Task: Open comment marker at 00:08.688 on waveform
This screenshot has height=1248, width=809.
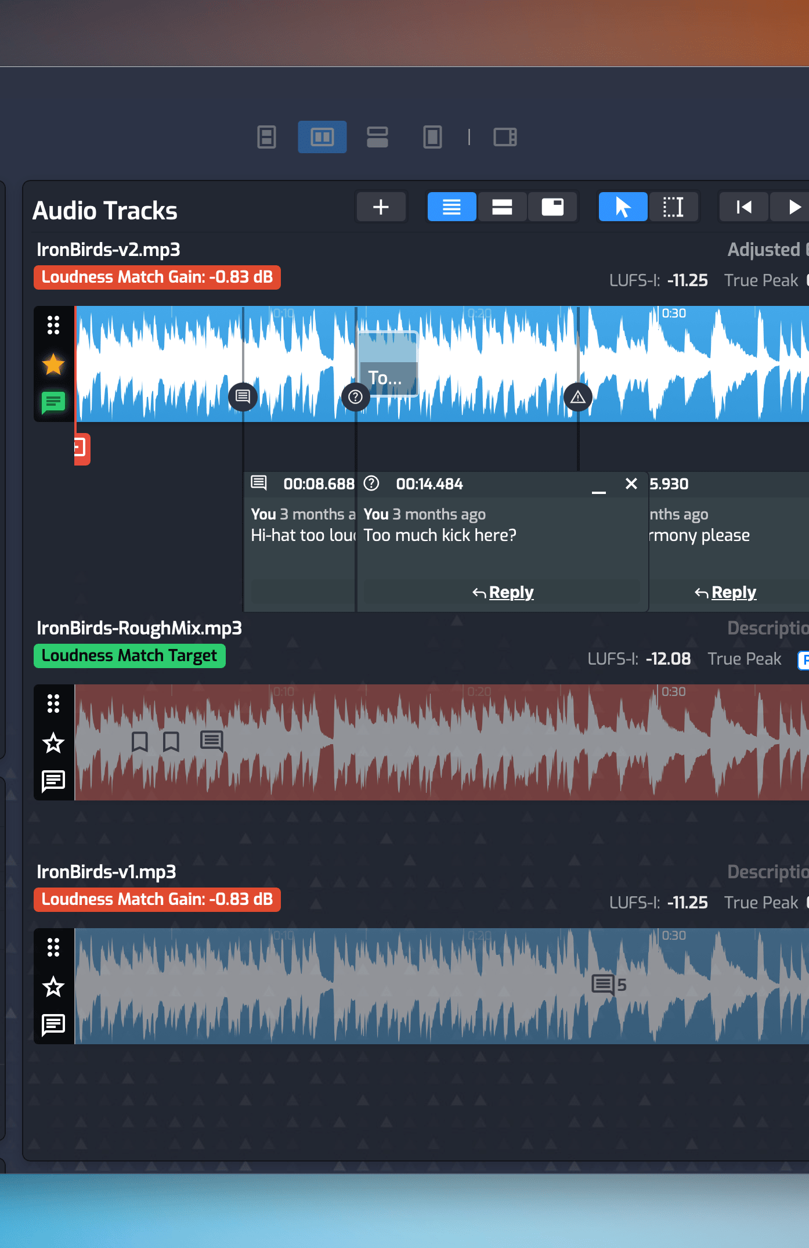Action: tap(243, 397)
